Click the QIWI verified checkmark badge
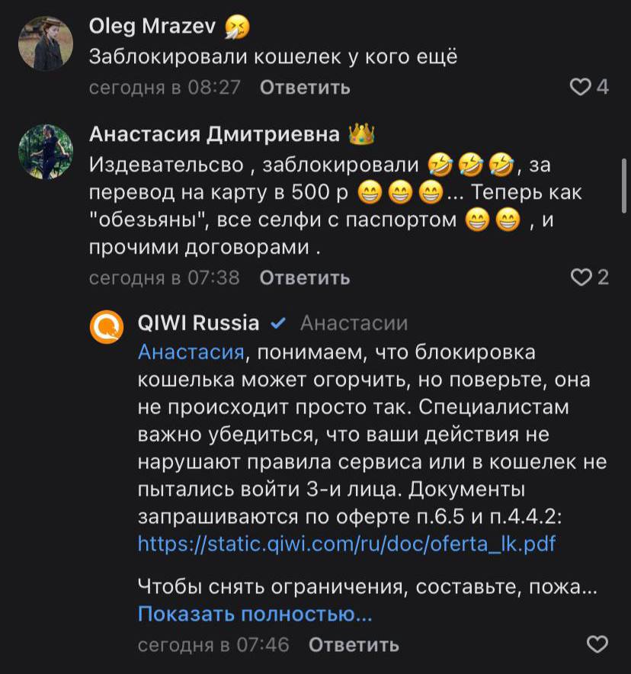Image resolution: width=631 pixels, height=674 pixels. click(x=278, y=323)
